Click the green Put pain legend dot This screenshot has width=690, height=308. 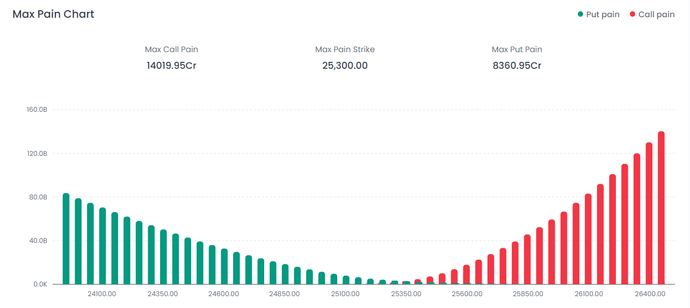(x=580, y=15)
